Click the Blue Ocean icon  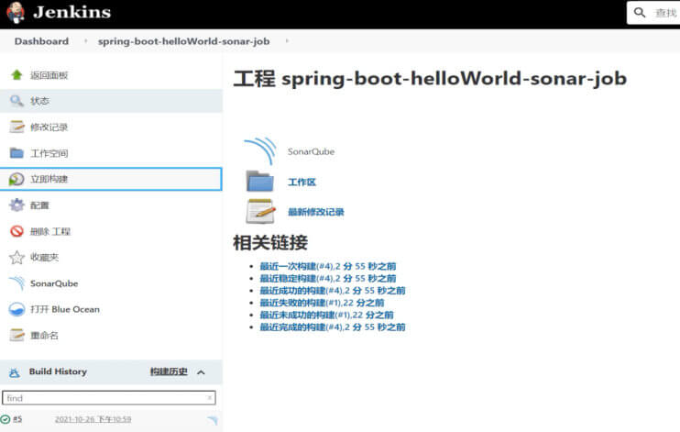coord(16,309)
